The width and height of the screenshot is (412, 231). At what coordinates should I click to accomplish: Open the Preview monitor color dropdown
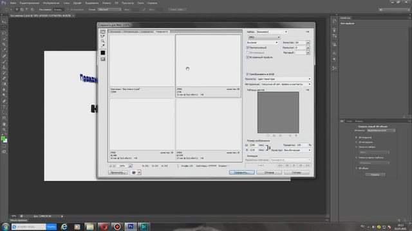pyautogui.click(x=284, y=79)
